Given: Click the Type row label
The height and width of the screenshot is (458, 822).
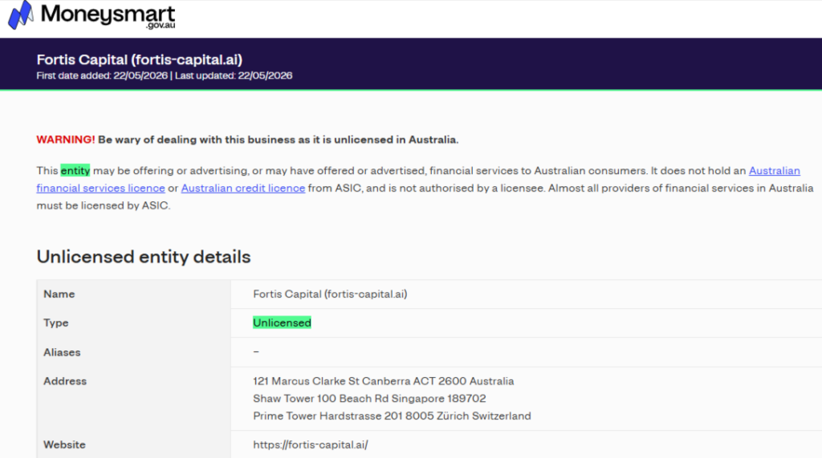Looking at the screenshot, I should click(x=56, y=322).
